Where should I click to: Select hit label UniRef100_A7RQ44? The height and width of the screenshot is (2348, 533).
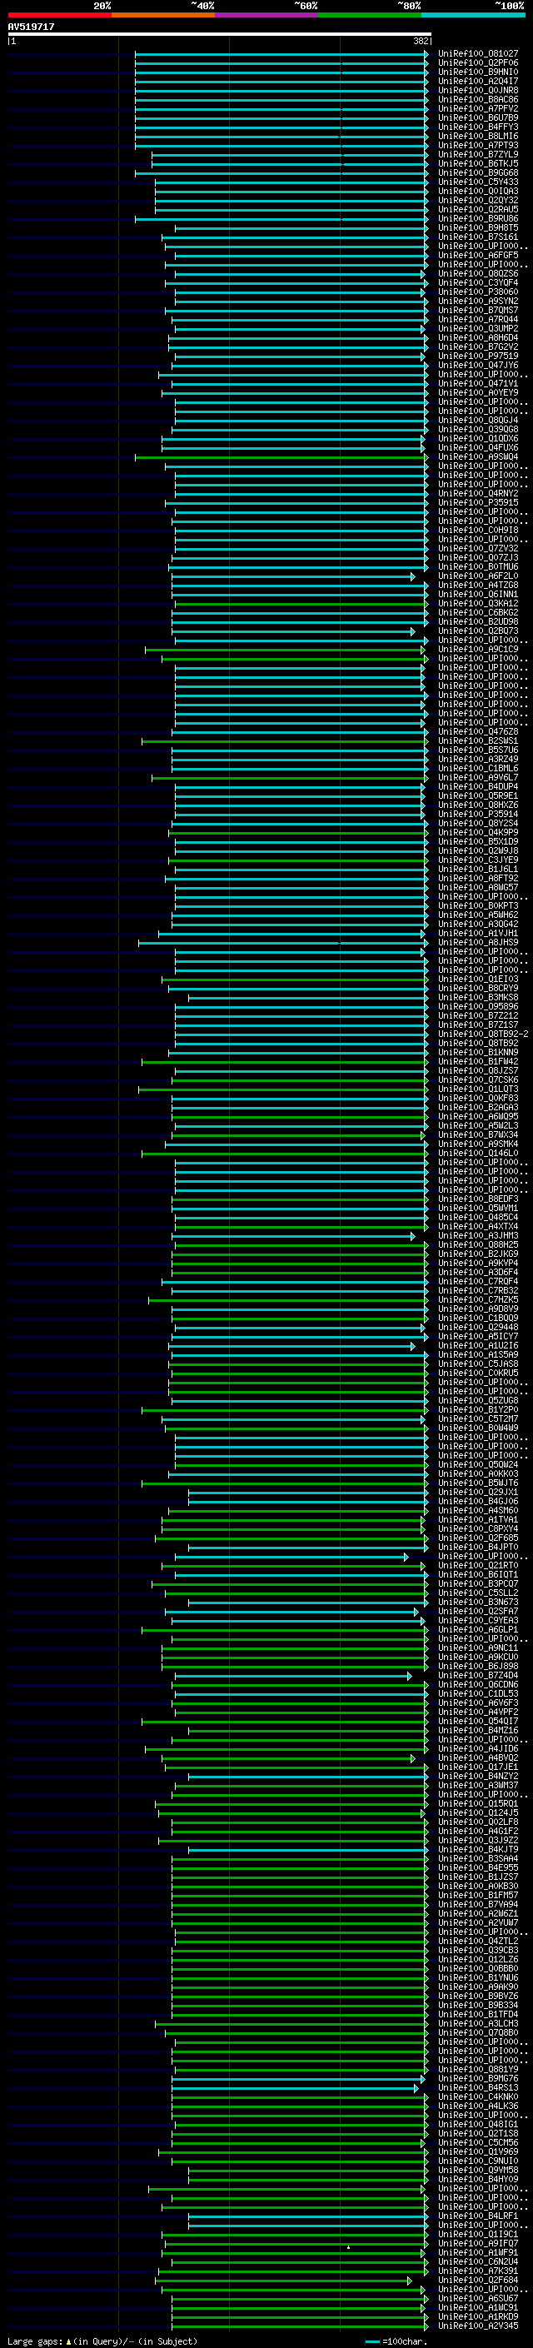click(478, 320)
